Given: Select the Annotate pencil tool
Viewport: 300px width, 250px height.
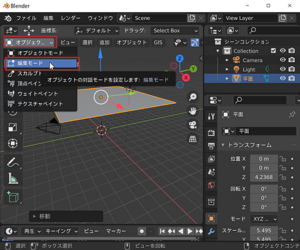Looking at the screenshot, I should coord(13,163).
